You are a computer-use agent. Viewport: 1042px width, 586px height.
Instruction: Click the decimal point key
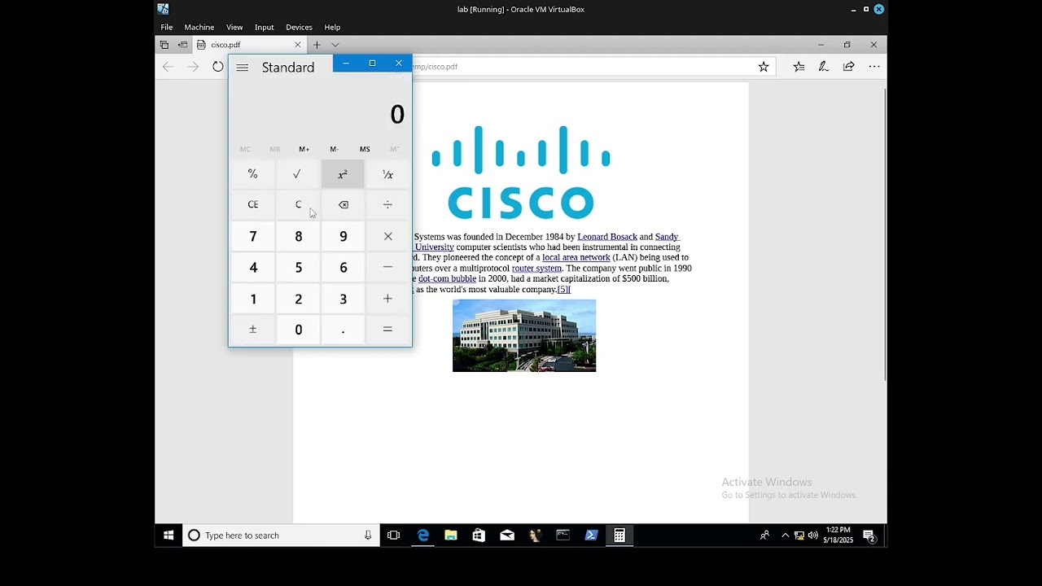coord(343,330)
